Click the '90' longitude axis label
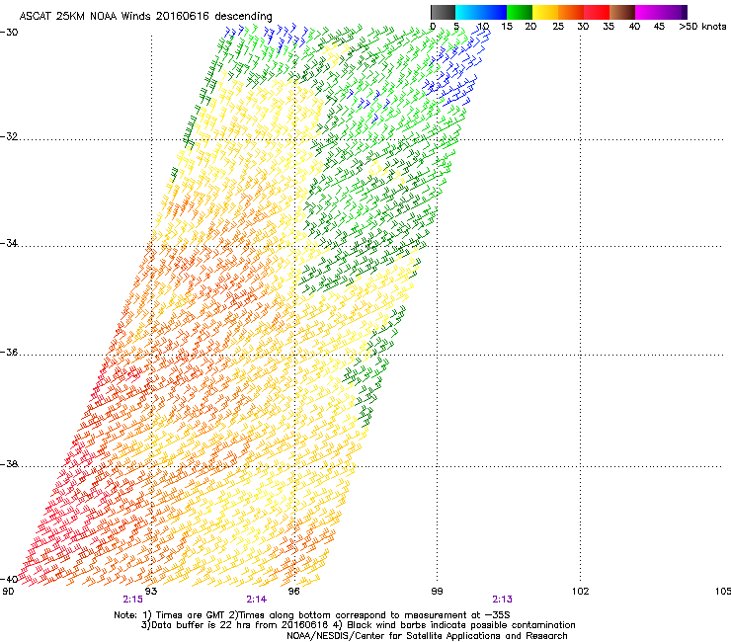The width and height of the screenshot is (731, 642). 8,592
